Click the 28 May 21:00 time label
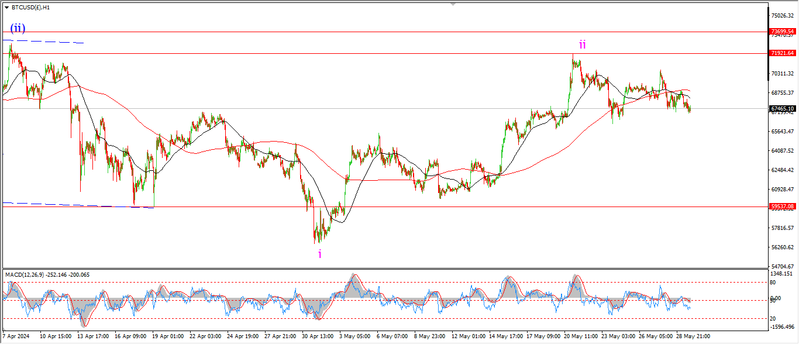 [693, 337]
